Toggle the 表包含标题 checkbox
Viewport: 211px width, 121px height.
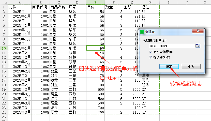point(151,52)
